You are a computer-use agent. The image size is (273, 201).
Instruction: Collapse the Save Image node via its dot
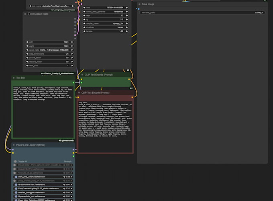click(x=139, y=4)
